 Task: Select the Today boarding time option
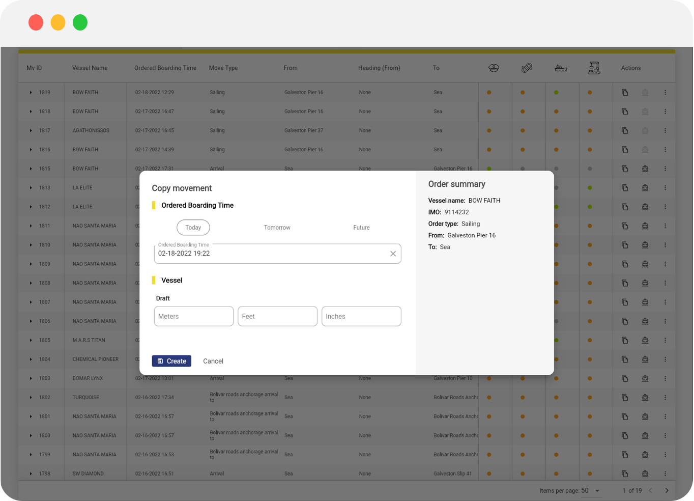coord(193,228)
